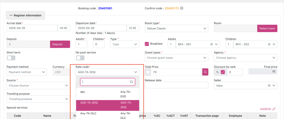Tick the checkbox in the Total Price field
Image resolution: width=284 pixels, height=119 pixels.
coord(148,72)
